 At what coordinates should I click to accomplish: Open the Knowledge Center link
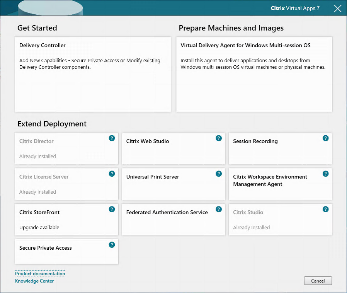pyautogui.click(x=34, y=281)
